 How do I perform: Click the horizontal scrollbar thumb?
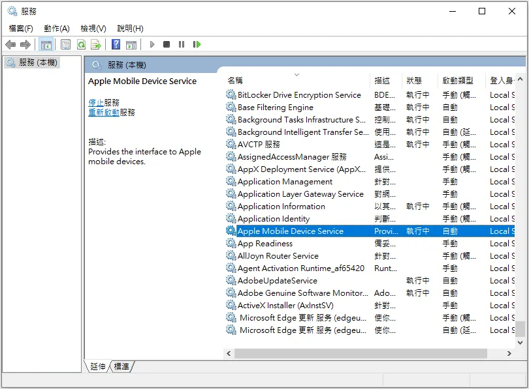(x=361, y=353)
